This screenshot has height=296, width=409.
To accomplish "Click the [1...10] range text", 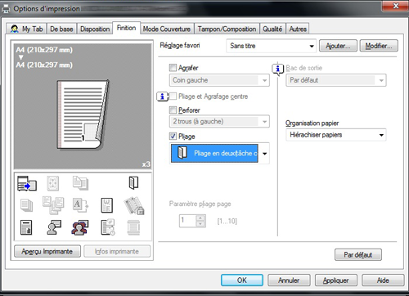I will point(227,221).
